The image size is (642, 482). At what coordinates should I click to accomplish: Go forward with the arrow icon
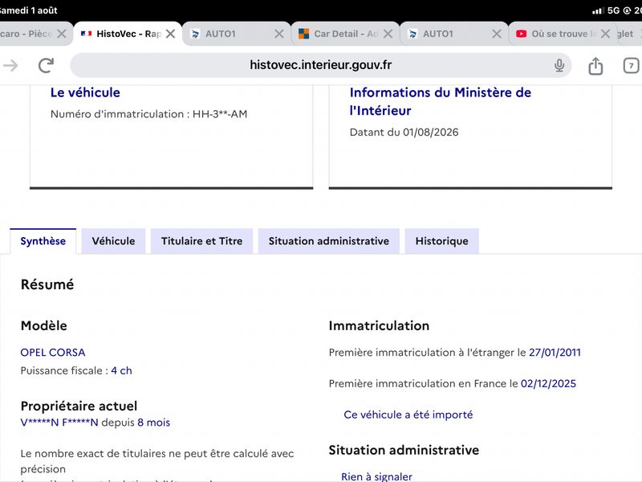10,65
